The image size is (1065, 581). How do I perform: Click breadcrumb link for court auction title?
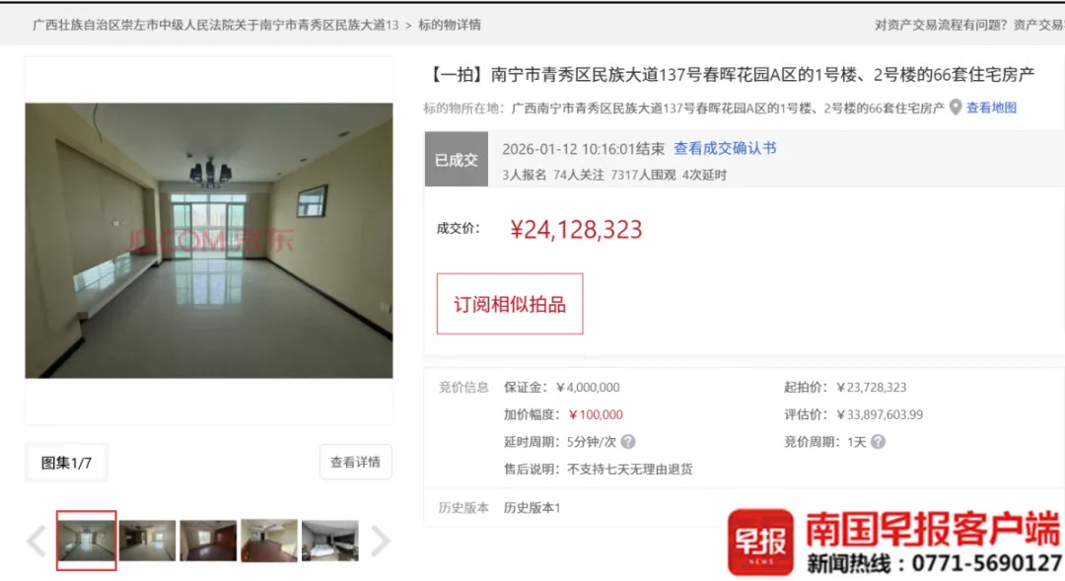click(215, 25)
